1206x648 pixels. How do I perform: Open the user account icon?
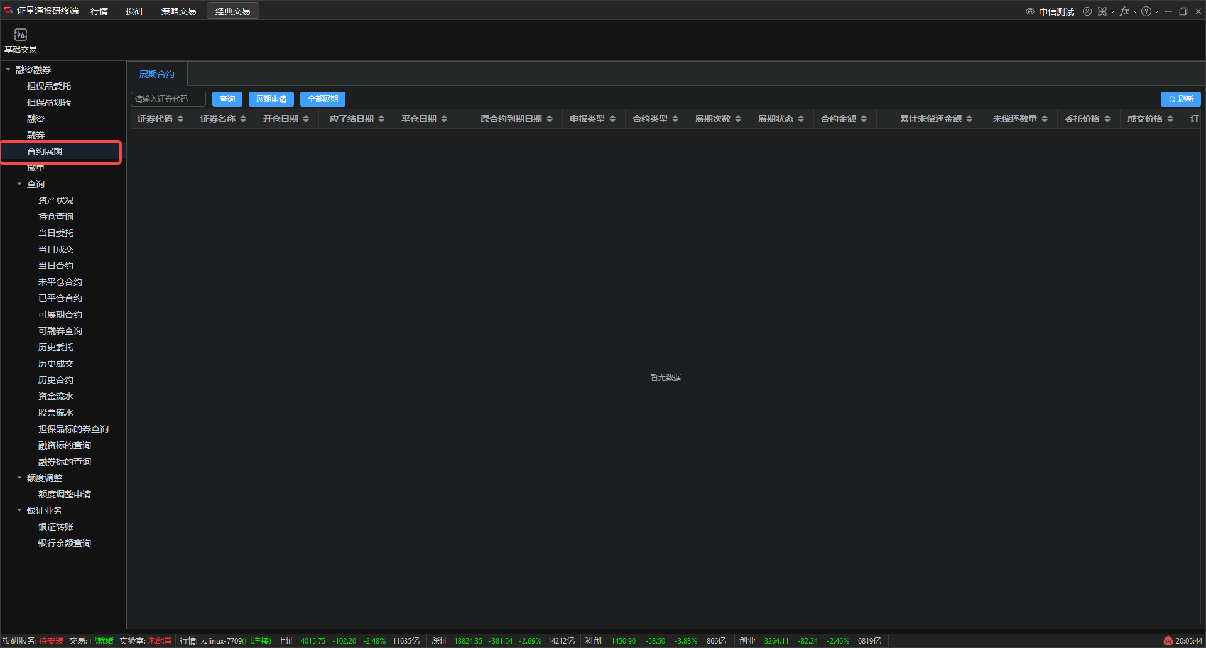coord(1087,11)
